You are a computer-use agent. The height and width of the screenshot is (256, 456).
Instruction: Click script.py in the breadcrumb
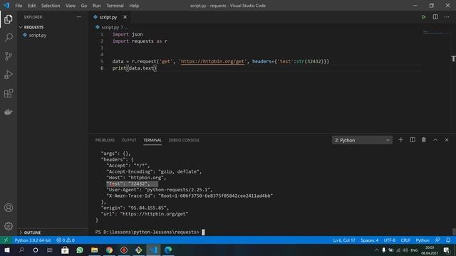click(x=110, y=27)
